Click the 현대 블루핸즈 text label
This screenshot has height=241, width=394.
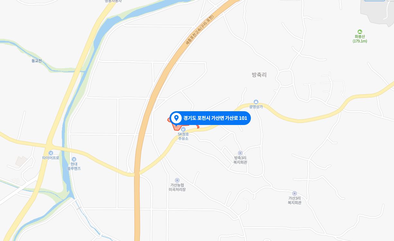(x=74, y=166)
